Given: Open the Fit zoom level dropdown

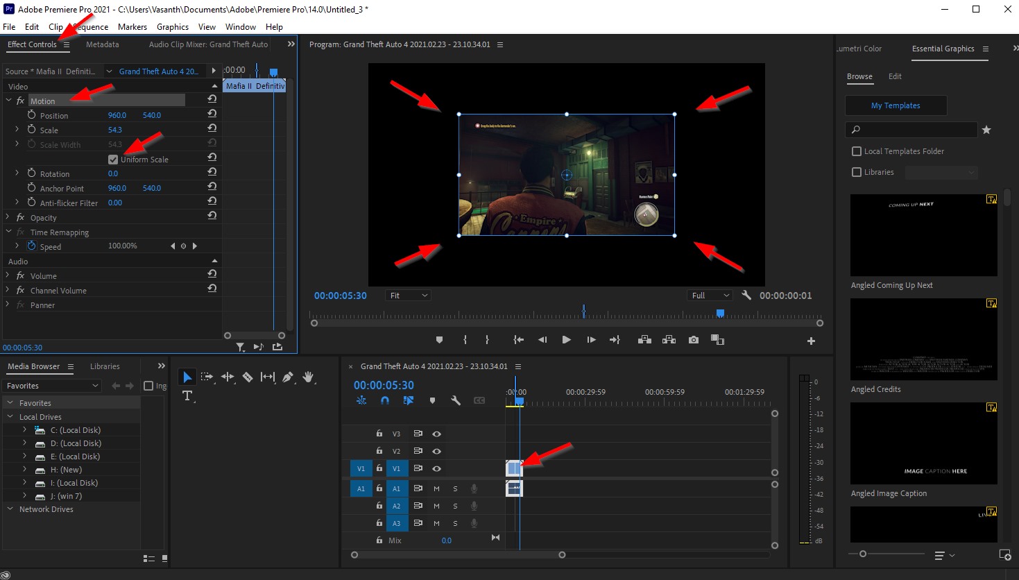Looking at the screenshot, I should coord(409,296).
